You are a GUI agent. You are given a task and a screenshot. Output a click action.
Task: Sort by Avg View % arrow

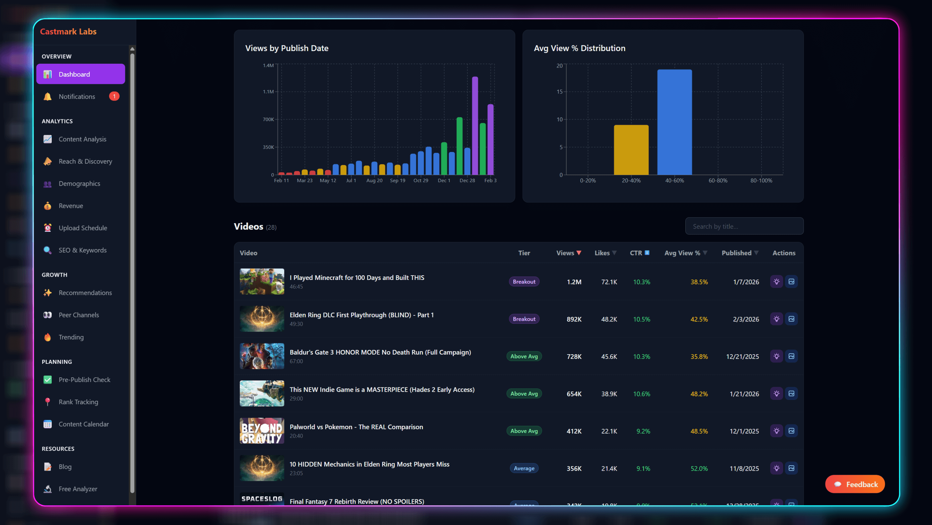705,252
